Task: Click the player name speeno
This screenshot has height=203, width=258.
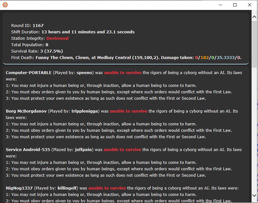Action: click(84, 73)
